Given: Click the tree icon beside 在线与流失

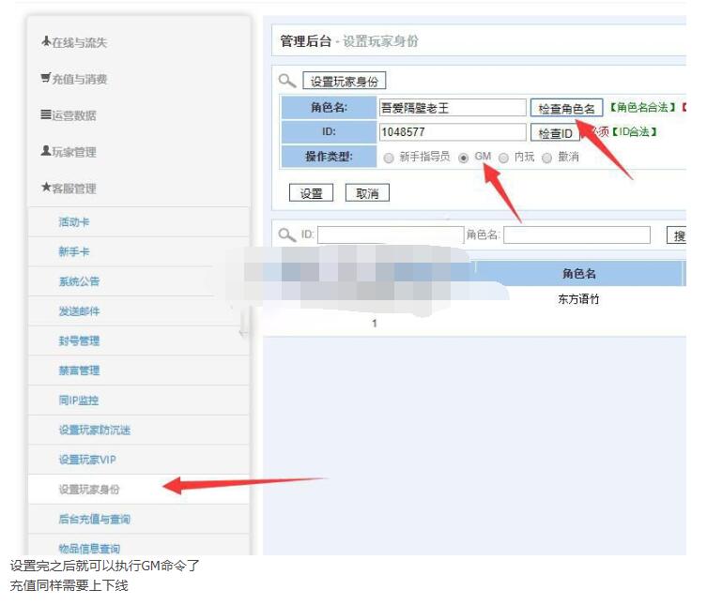Looking at the screenshot, I should [46, 42].
